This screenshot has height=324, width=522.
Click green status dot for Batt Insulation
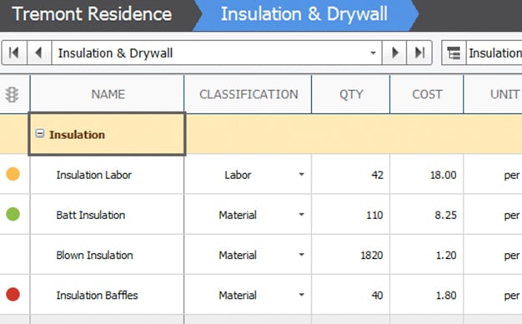coord(13,214)
